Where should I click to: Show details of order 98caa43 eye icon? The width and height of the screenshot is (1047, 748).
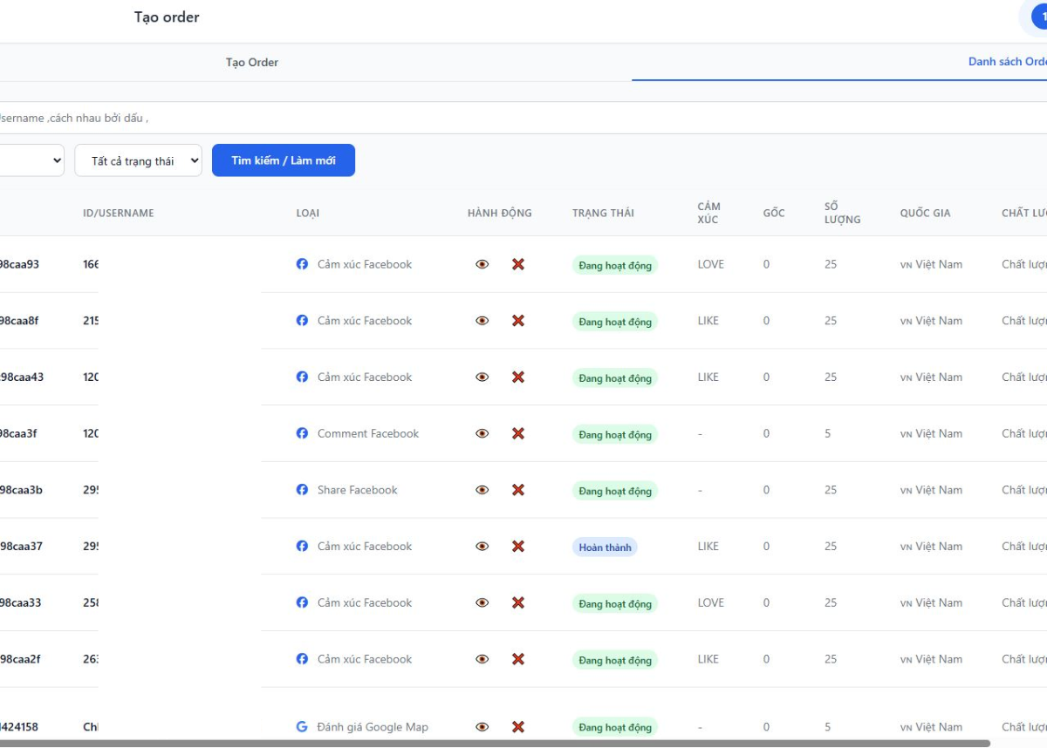pyautogui.click(x=482, y=377)
